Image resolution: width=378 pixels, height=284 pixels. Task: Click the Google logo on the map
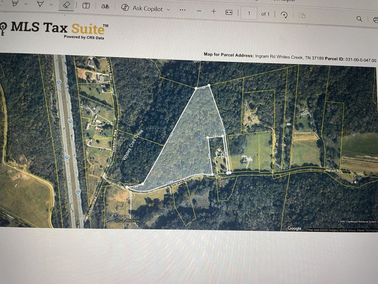pos(294,228)
